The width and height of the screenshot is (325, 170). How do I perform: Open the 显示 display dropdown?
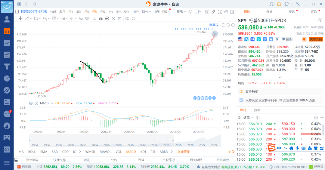(x=181, y=12)
